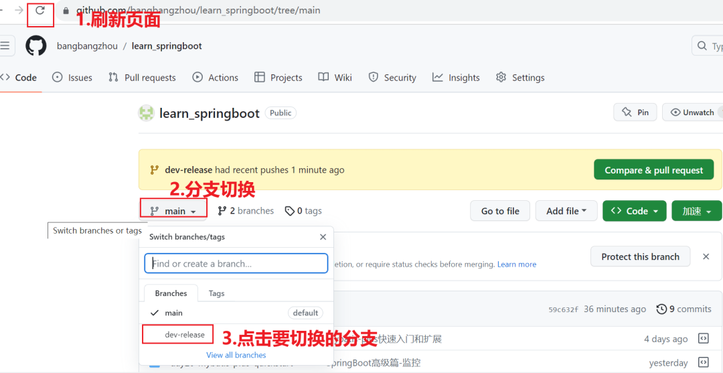Open the repository Settings tab

(520, 78)
